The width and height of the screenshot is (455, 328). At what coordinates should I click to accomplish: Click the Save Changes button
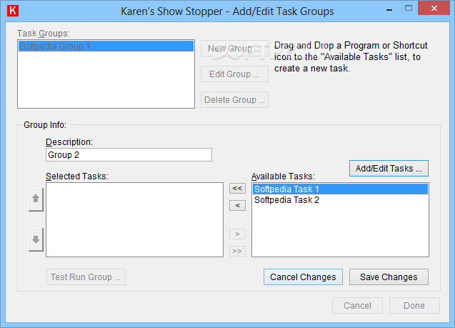pos(389,277)
